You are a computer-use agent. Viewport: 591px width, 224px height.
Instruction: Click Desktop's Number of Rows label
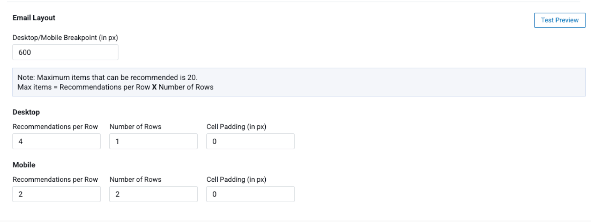(x=135, y=127)
